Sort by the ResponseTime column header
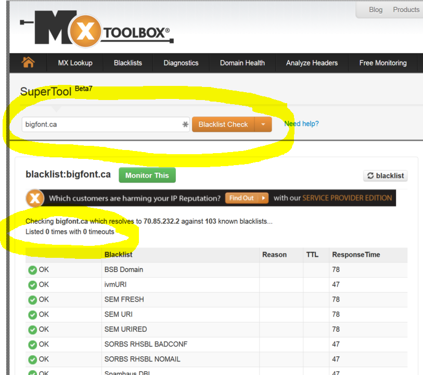The height and width of the screenshot is (375, 423). pyautogui.click(x=356, y=255)
